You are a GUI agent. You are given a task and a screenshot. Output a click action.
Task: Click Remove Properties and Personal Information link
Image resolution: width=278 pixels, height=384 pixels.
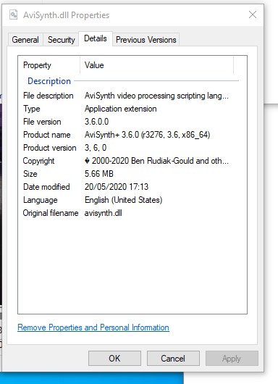click(93, 327)
